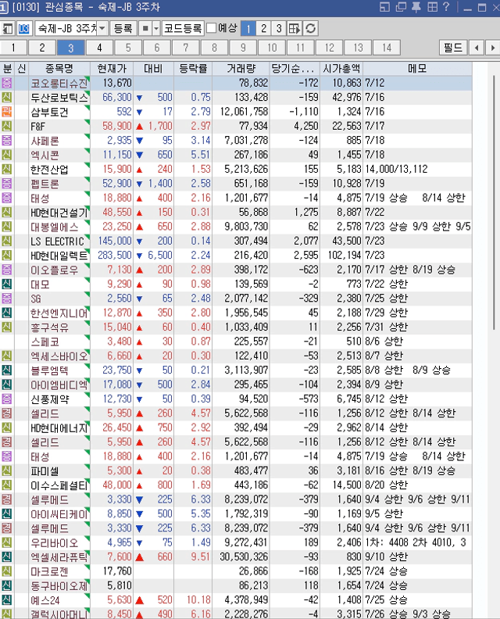Refresh the watchlist with the circular arrow icon
Image resolution: width=500 pixels, height=619 pixels.
[311, 28]
